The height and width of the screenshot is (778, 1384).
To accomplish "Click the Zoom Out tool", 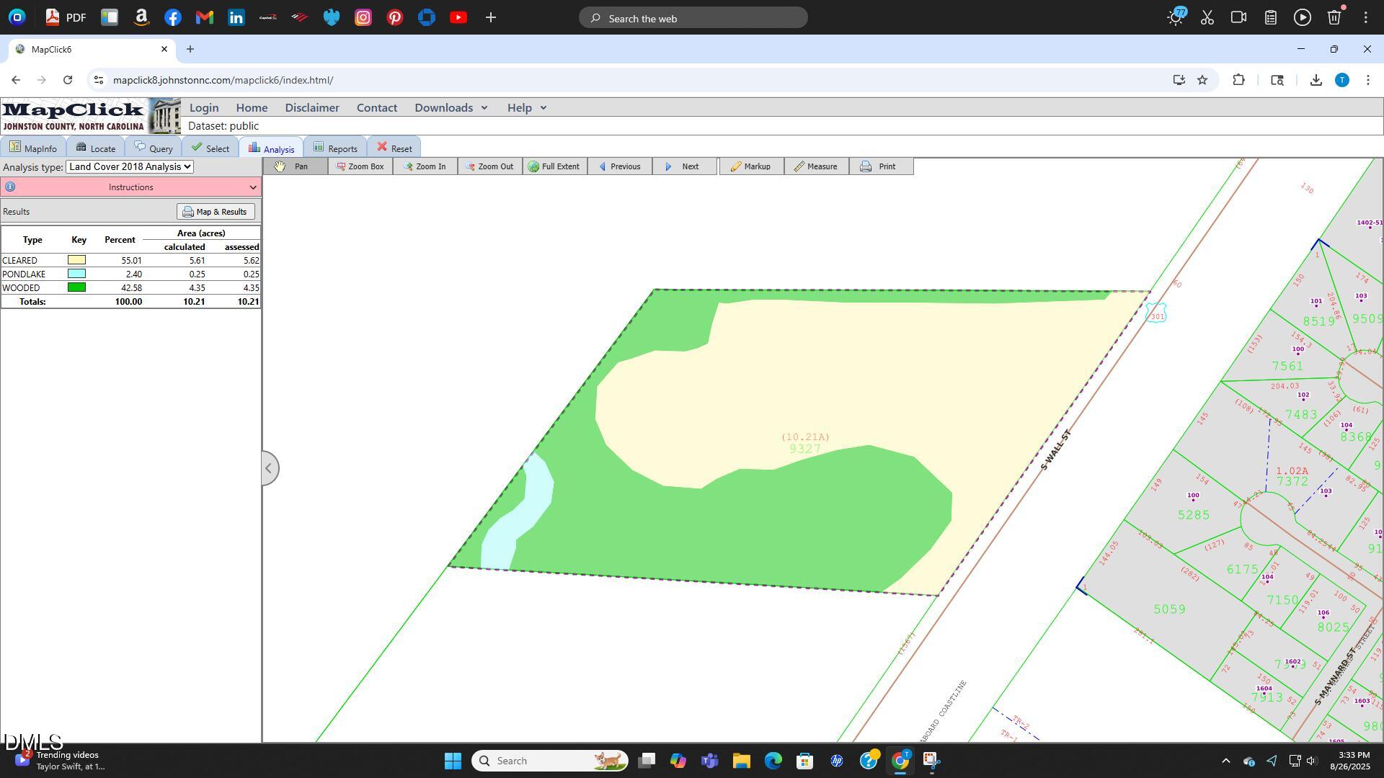I will [489, 166].
